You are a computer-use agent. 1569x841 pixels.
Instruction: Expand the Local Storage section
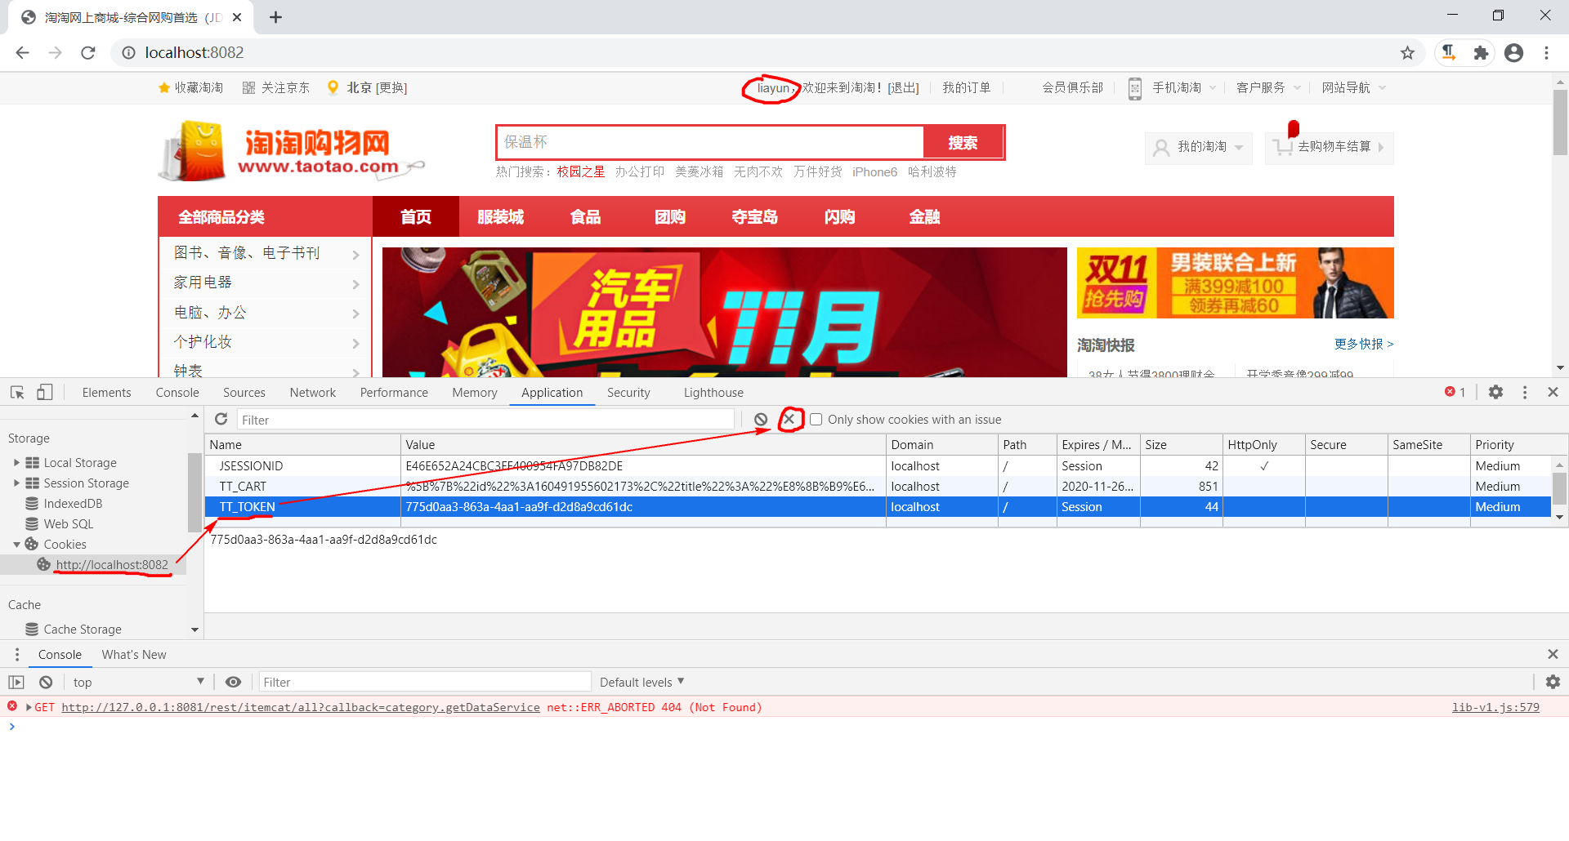click(17, 462)
